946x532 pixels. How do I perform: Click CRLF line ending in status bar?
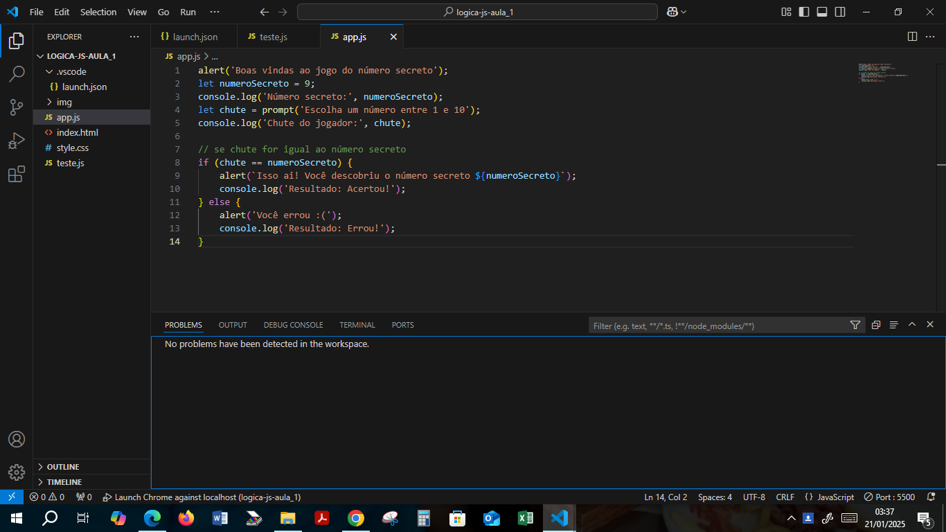click(785, 497)
